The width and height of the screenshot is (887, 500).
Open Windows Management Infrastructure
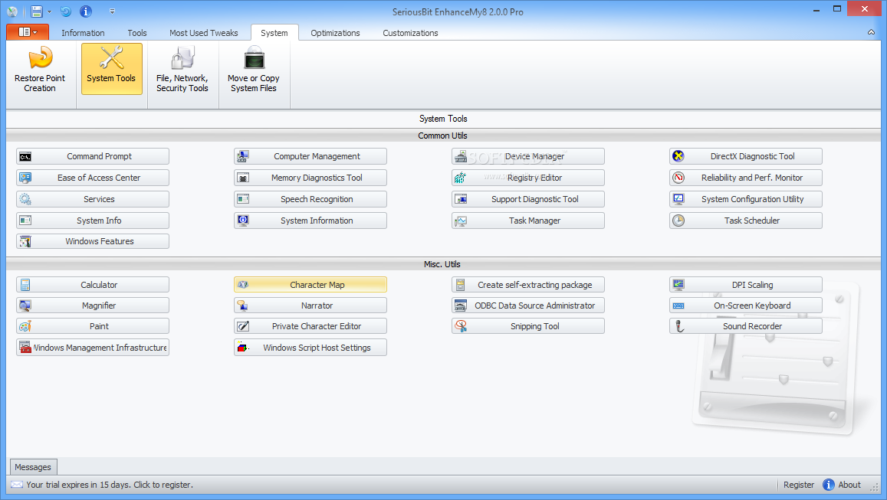[93, 348]
